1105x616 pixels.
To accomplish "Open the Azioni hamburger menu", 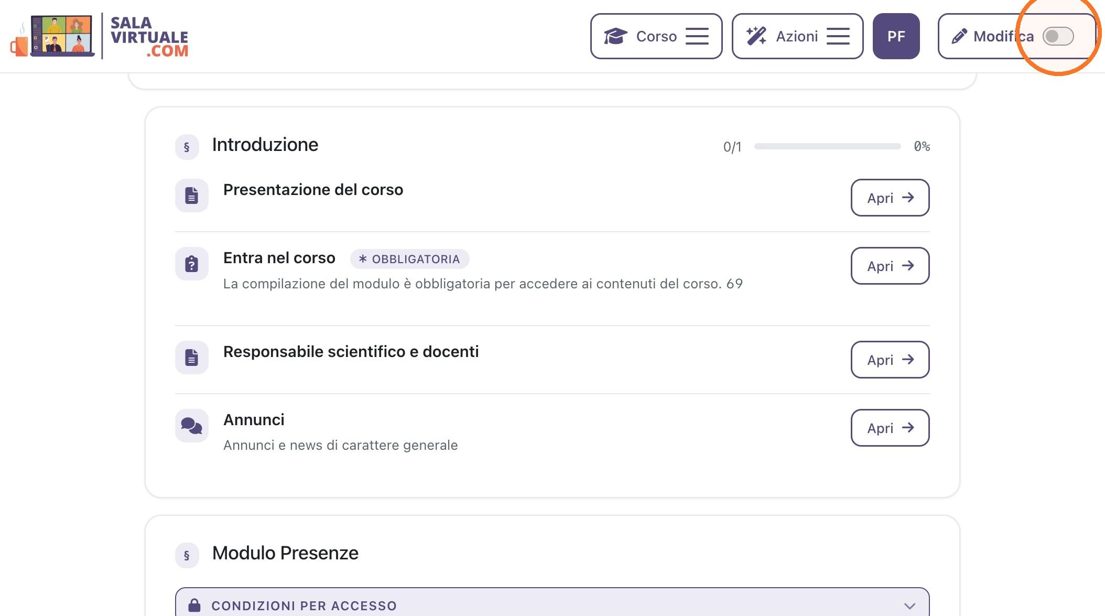I will click(838, 36).
